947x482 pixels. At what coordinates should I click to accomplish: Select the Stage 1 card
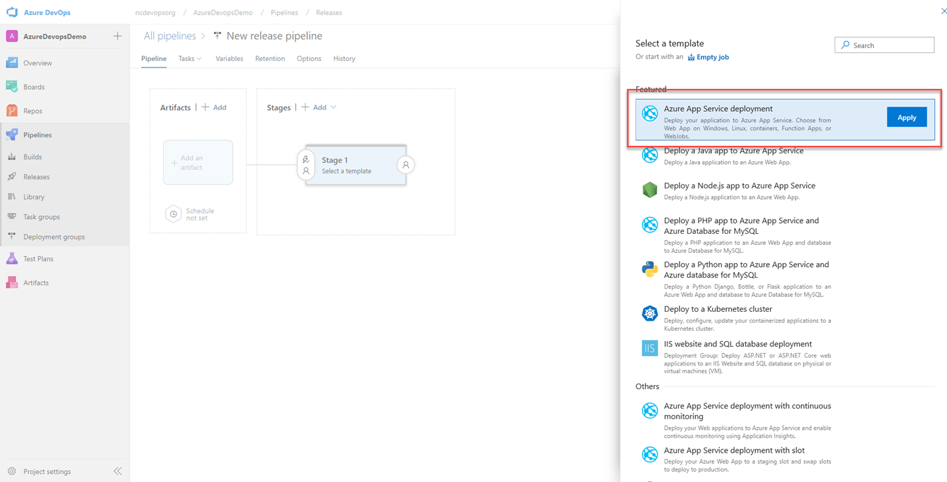click(x=356, y=165)
